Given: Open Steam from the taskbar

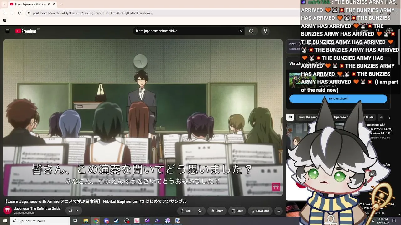Looking at the screenshot, I should coord(116,221).
